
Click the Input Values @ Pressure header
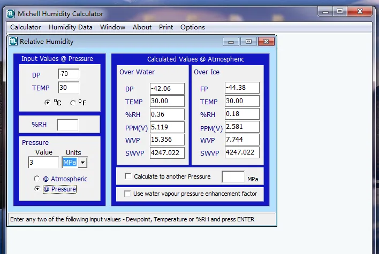(57, 59)
